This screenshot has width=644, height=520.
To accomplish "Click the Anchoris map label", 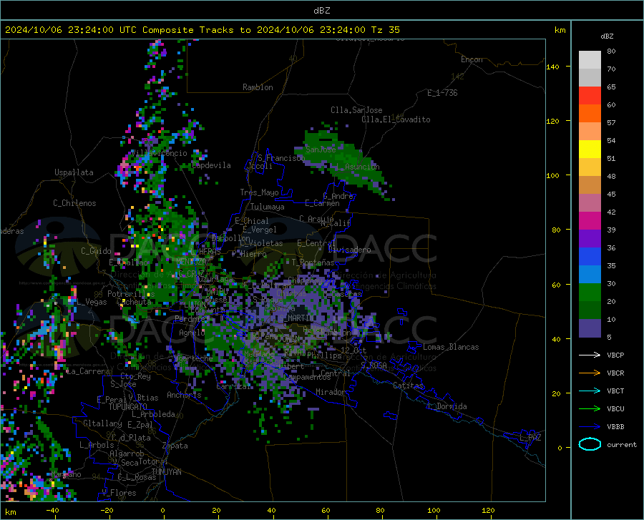I will click(184, 395).
